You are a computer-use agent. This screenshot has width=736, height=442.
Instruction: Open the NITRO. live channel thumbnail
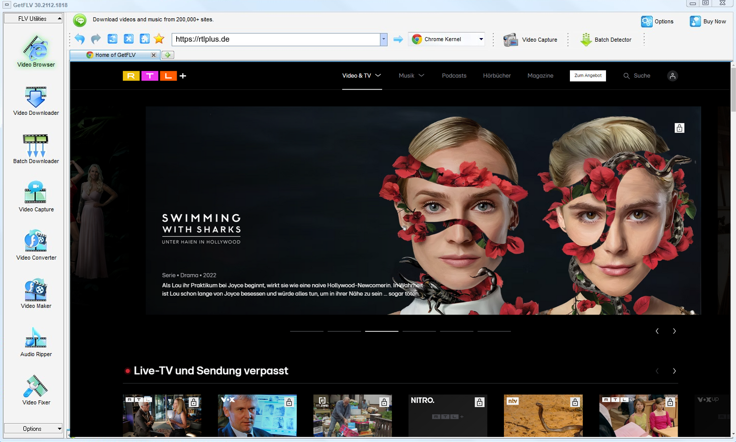(x=447, y=416)
